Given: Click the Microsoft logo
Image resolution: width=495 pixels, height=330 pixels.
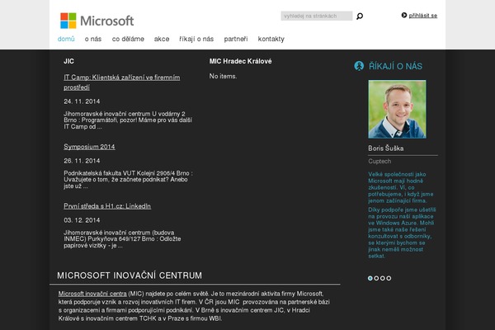Looking at the screenshot, I should click(97, 21).
